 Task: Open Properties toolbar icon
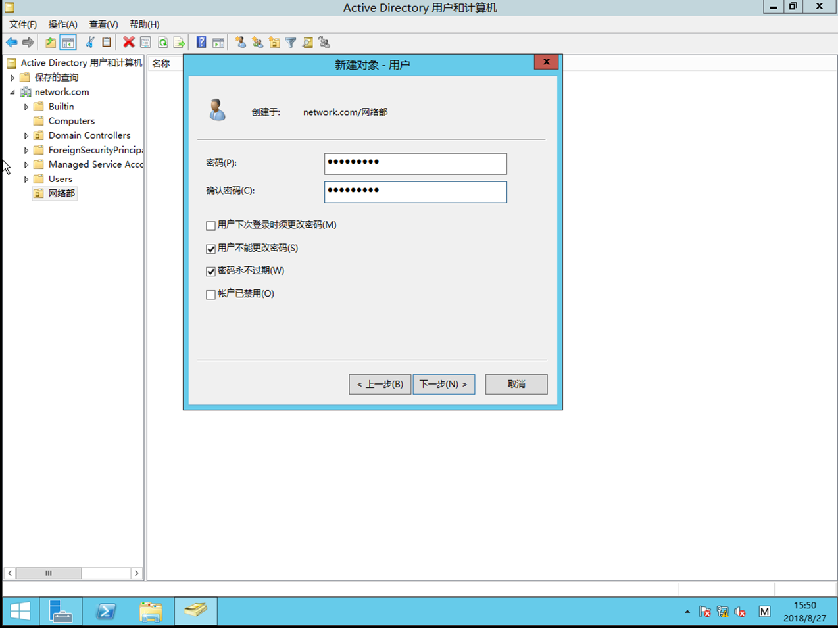click(145, 43)
